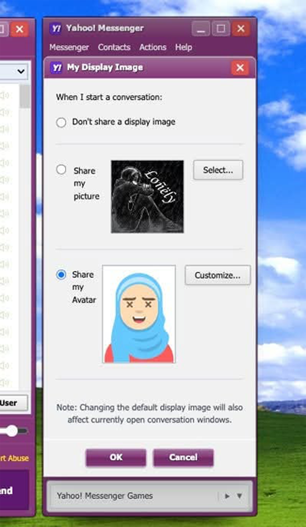Click the User button in left window
Image resolution: width=306 pixels, height=527 pixels.
coord(13,403)
